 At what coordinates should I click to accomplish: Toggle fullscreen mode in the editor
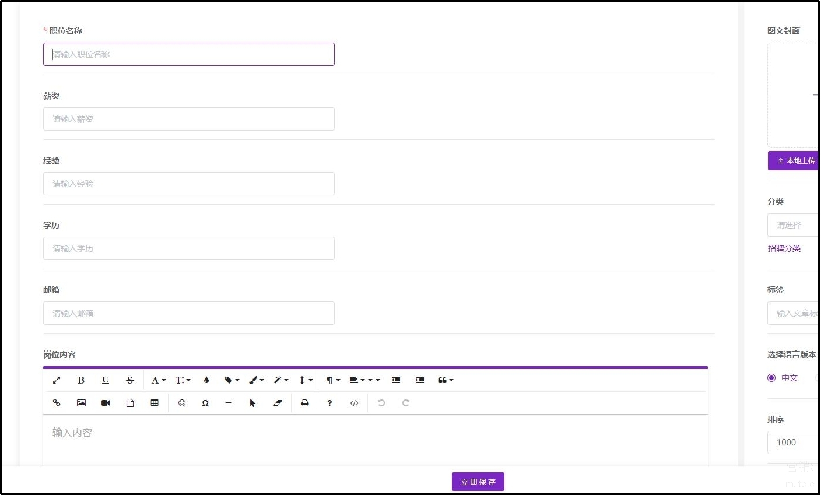pos(57,380)
